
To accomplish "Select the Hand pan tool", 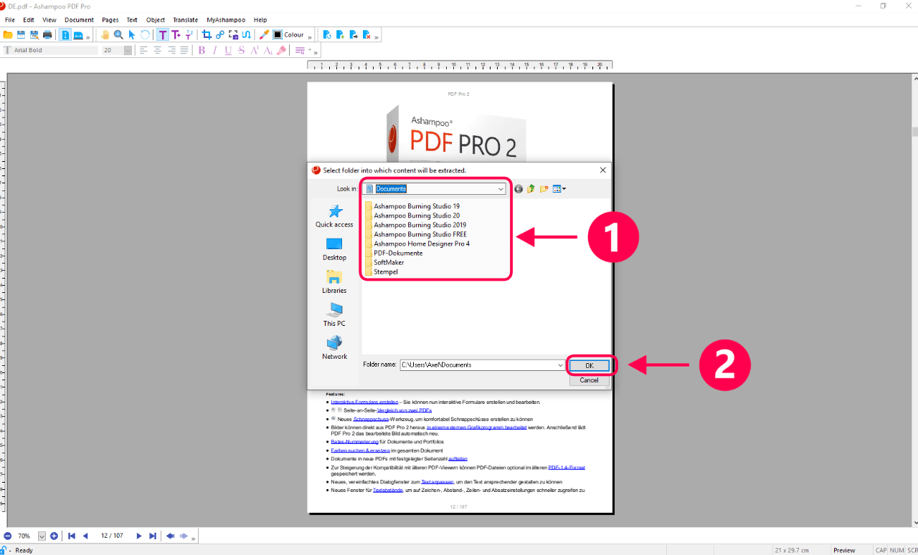I will 105,34.
